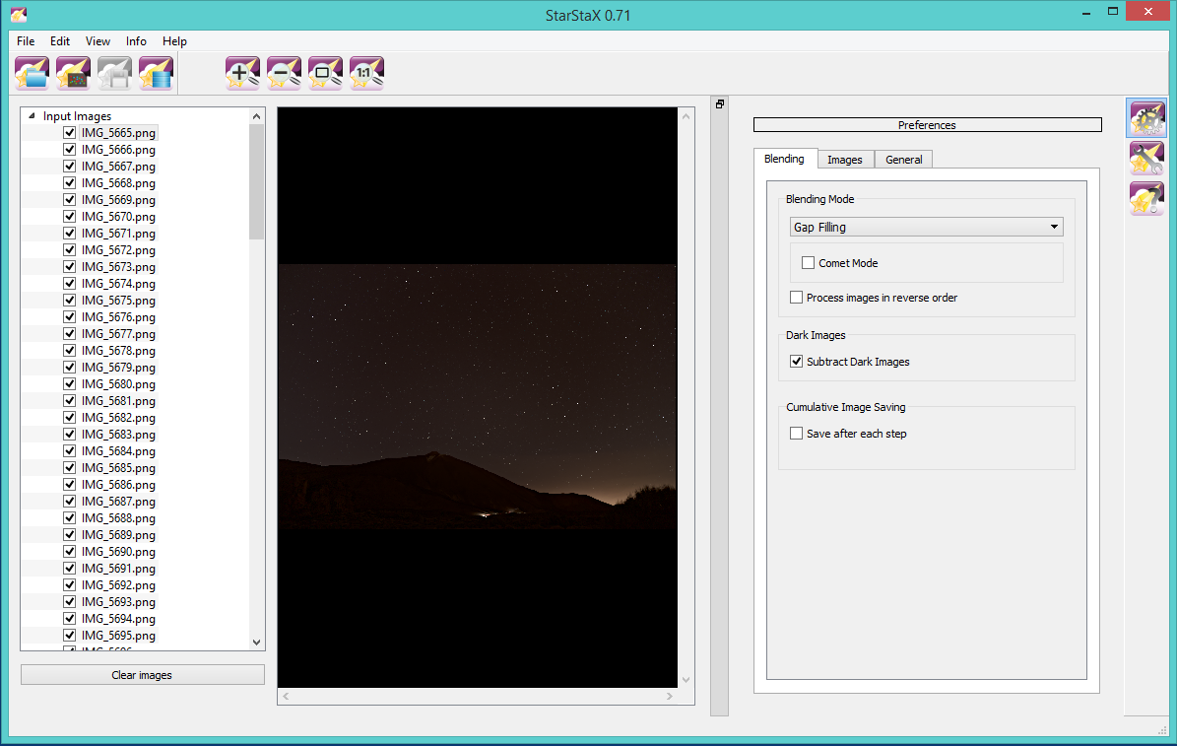Open the File menu
Image resolution: width=1177 pixels, height=746 pixels.
click(26, 41)
